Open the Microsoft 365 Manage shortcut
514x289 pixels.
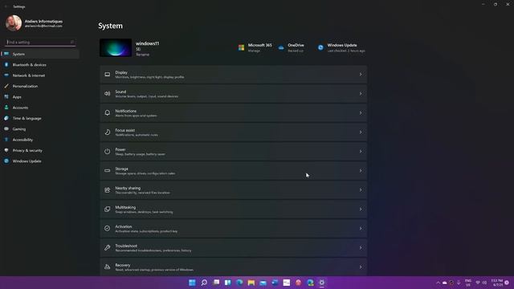255,48
